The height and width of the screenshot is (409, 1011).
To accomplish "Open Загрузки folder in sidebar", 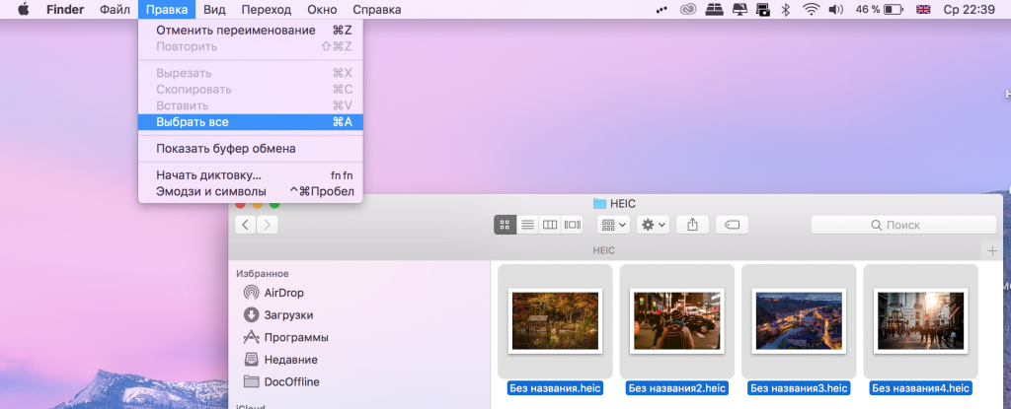I will coord(288,315).
